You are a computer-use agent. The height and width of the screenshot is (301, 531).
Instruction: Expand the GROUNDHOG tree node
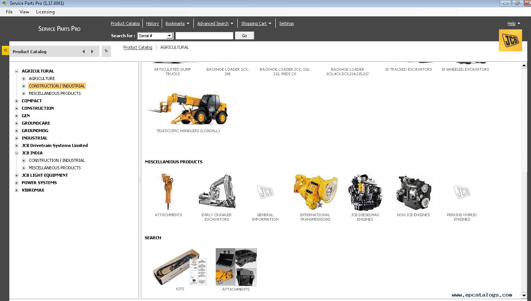click(x=16, y=131)
